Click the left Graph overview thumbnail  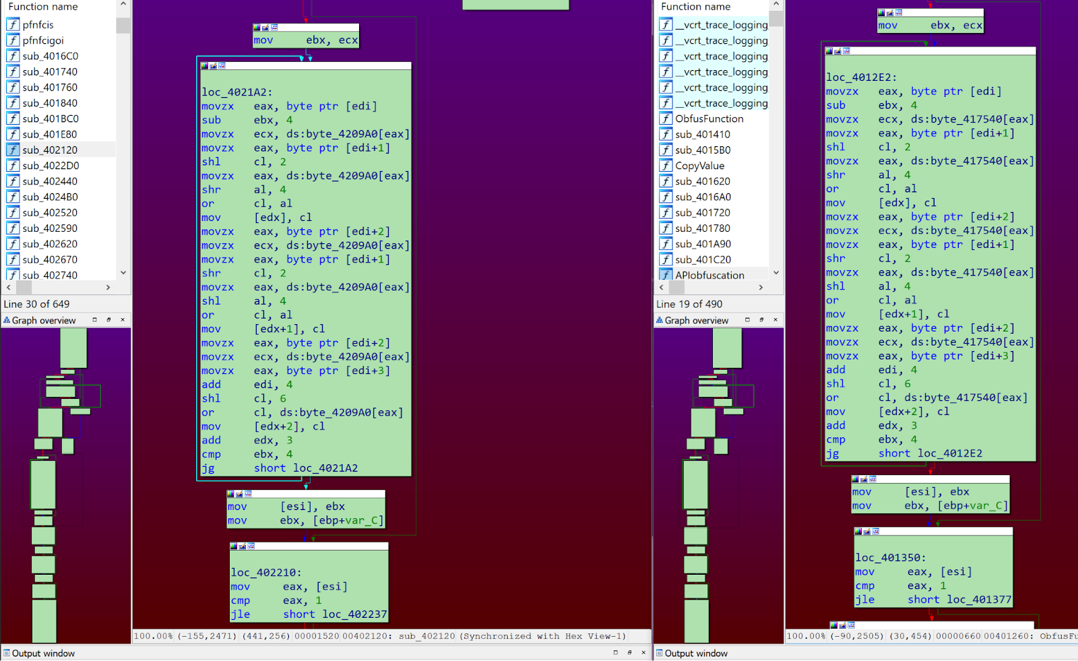pos(66,485)
